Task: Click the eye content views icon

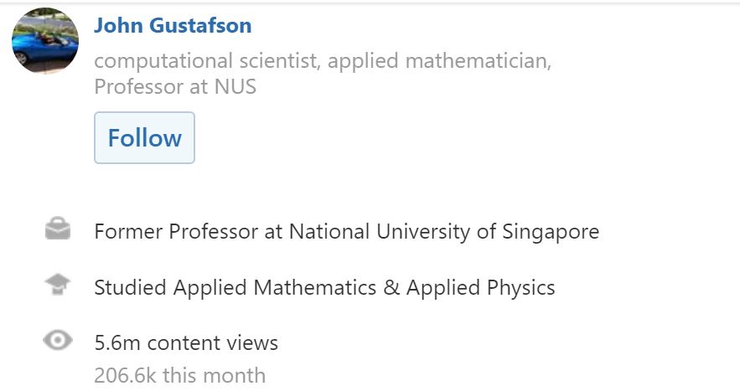Action: 58,340
